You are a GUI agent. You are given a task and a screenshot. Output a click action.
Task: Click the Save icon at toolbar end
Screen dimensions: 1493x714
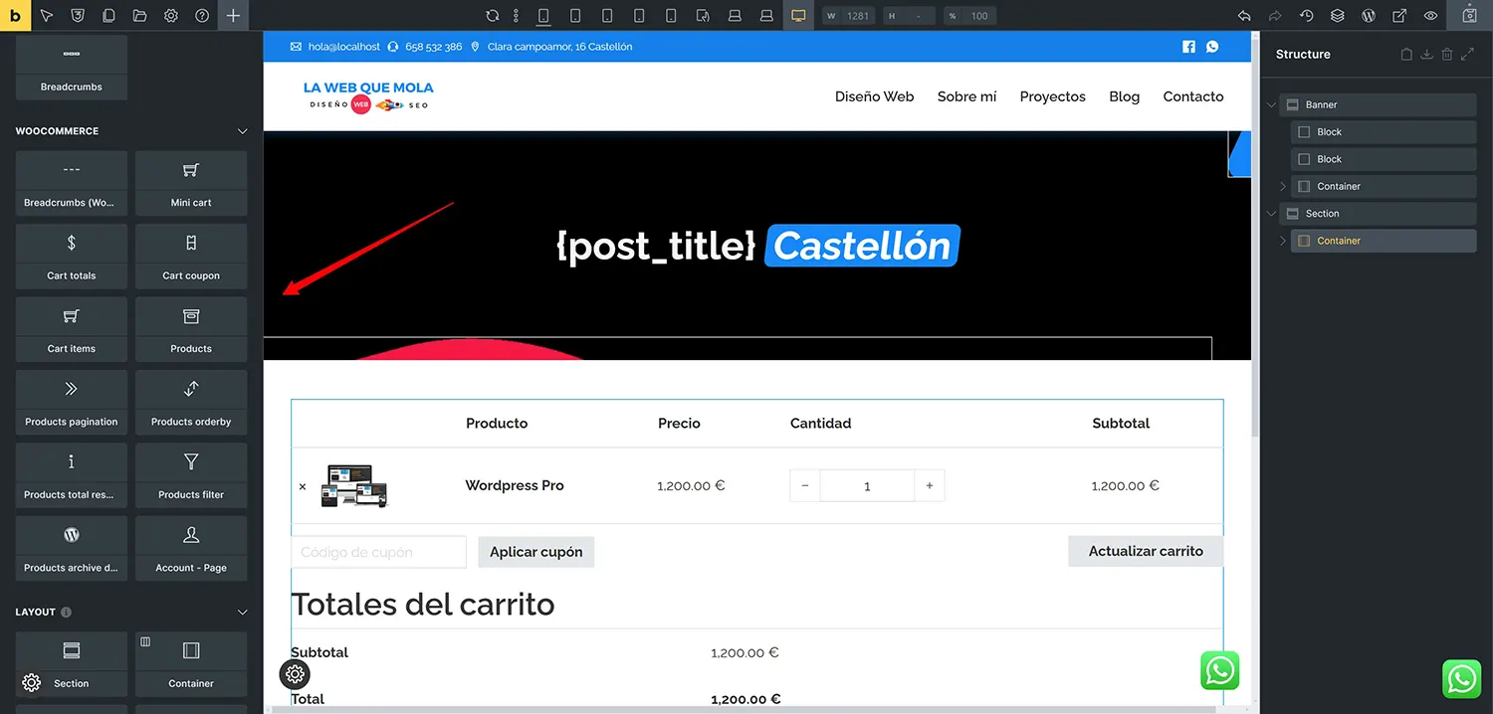tap(1469, 16)
